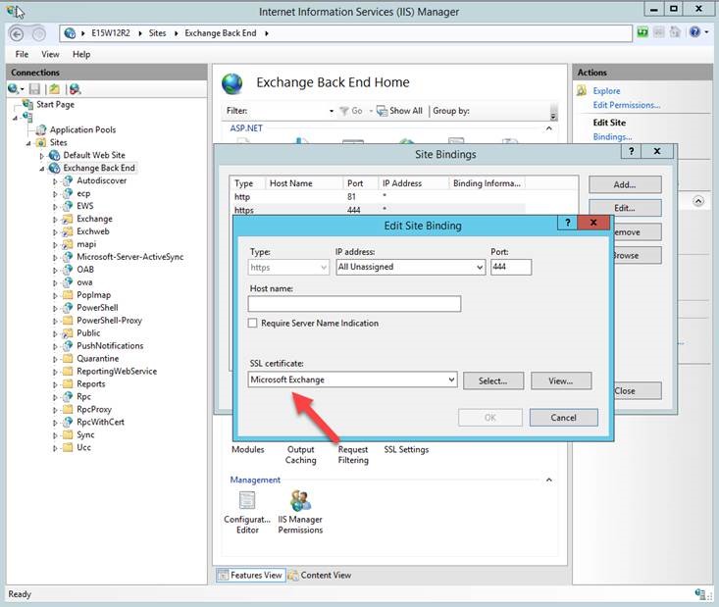Click Add... in Site Bindings dialog
This screenshot has width=719, height=607.
pyautogui.click(x=625, y=184)
